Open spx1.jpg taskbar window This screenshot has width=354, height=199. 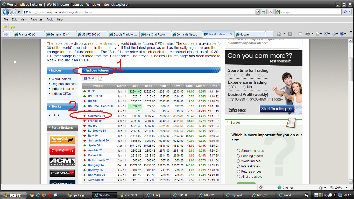click(78, 195)
